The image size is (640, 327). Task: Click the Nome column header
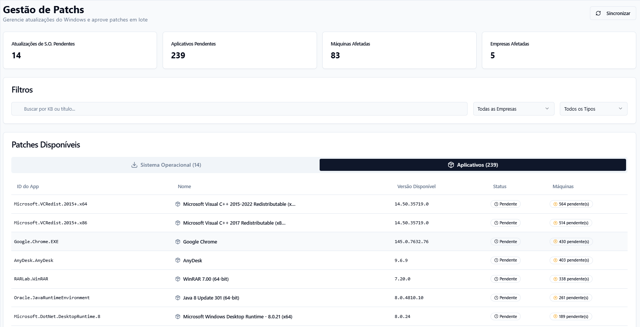point(184,186)
